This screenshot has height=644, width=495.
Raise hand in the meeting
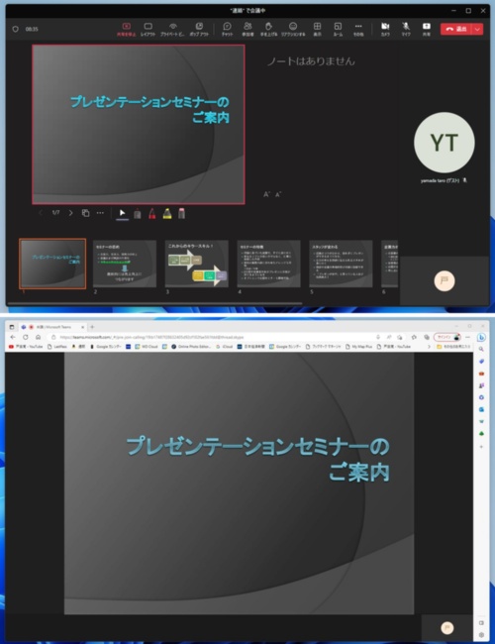coord(268,29)
